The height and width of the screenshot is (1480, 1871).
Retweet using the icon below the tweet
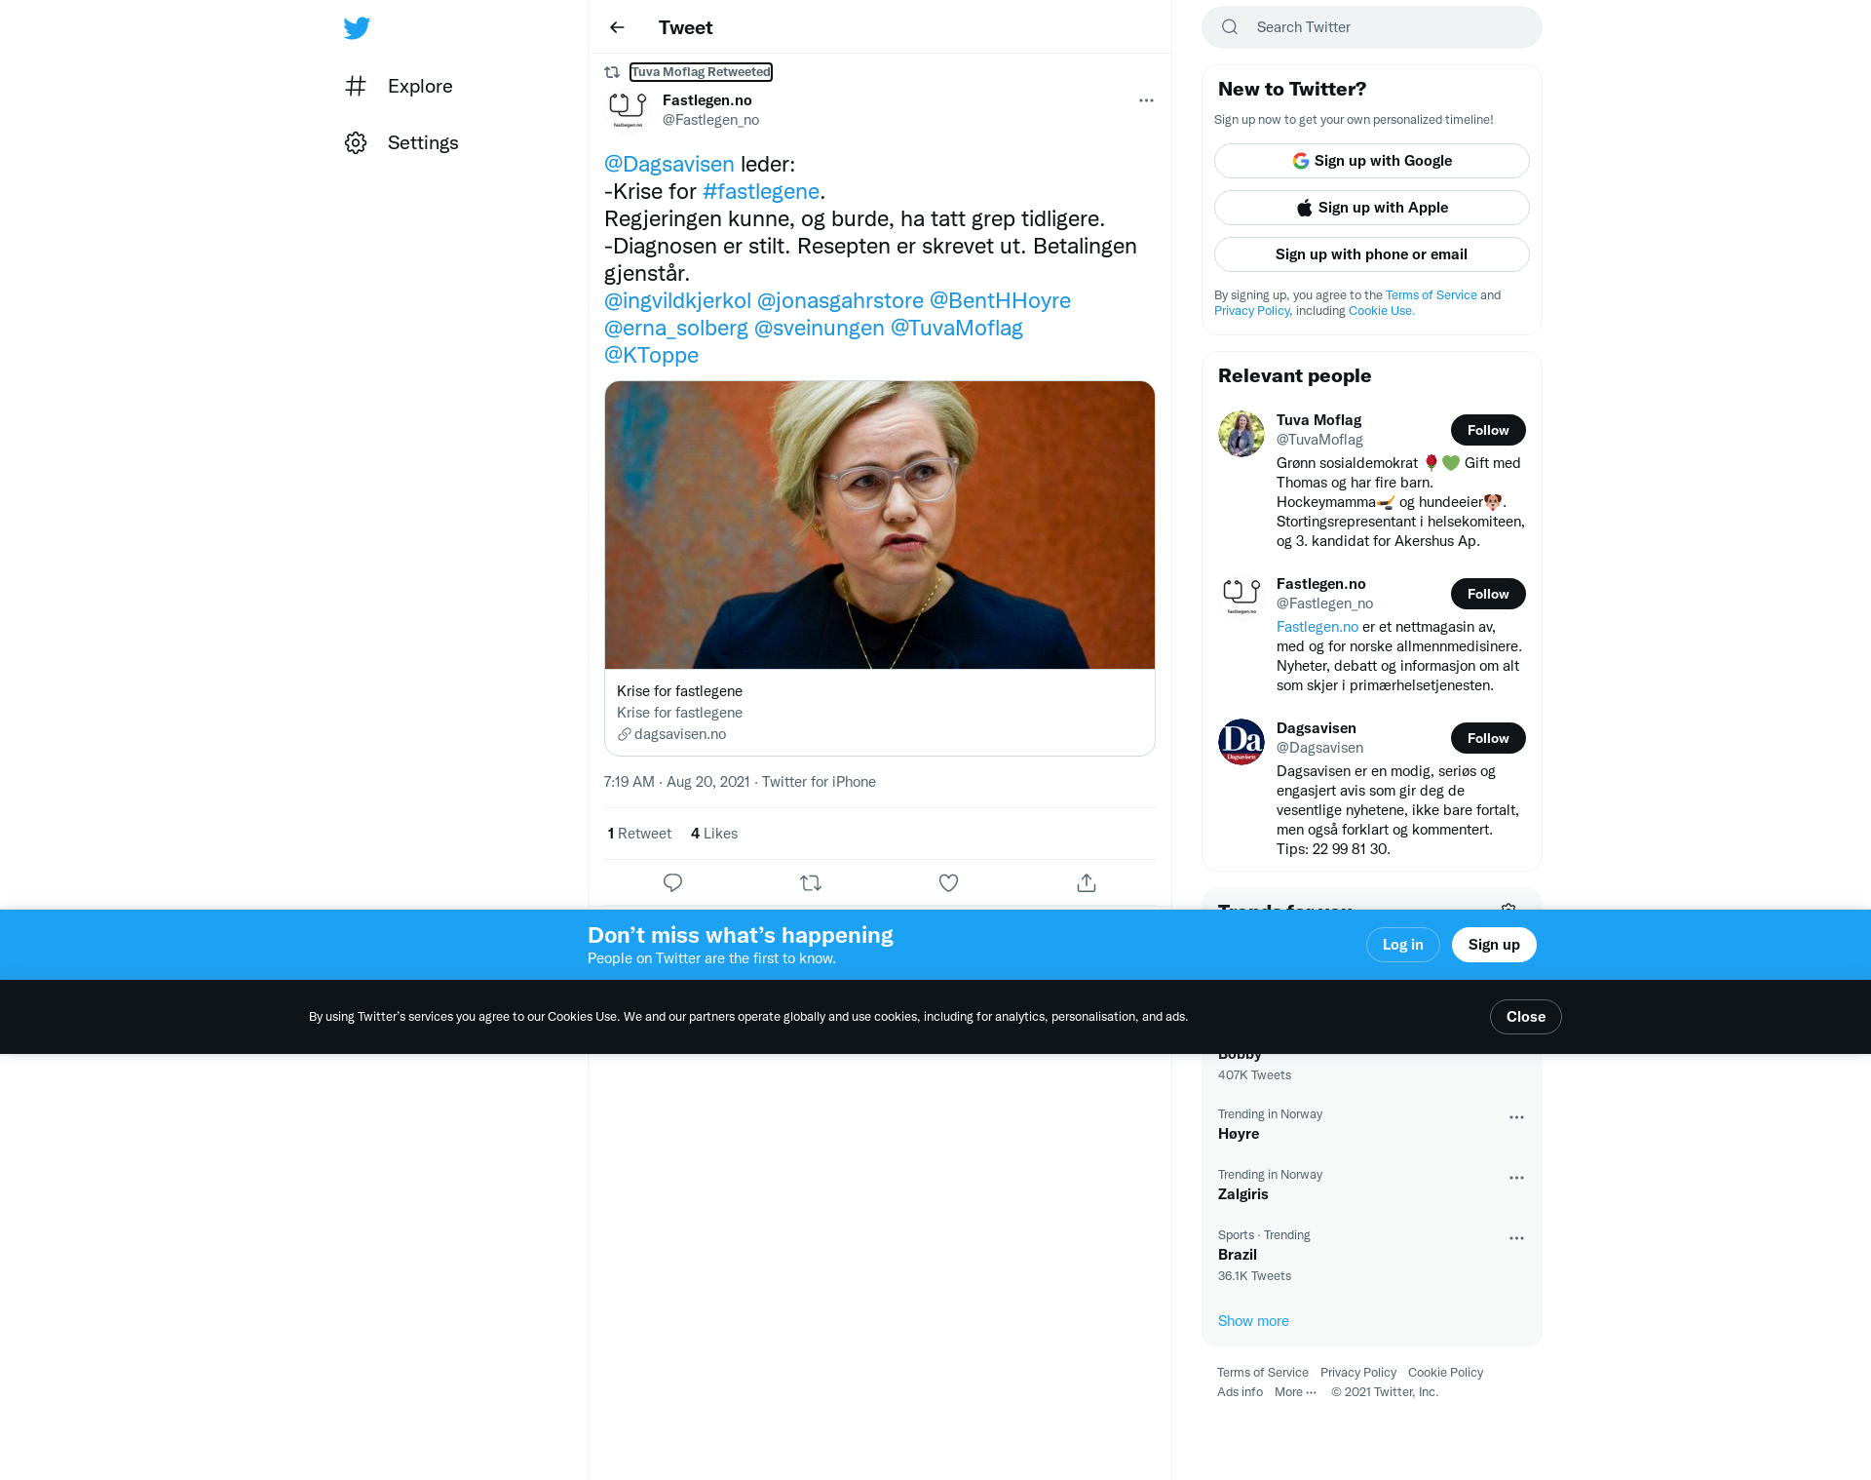click(811, 882)
